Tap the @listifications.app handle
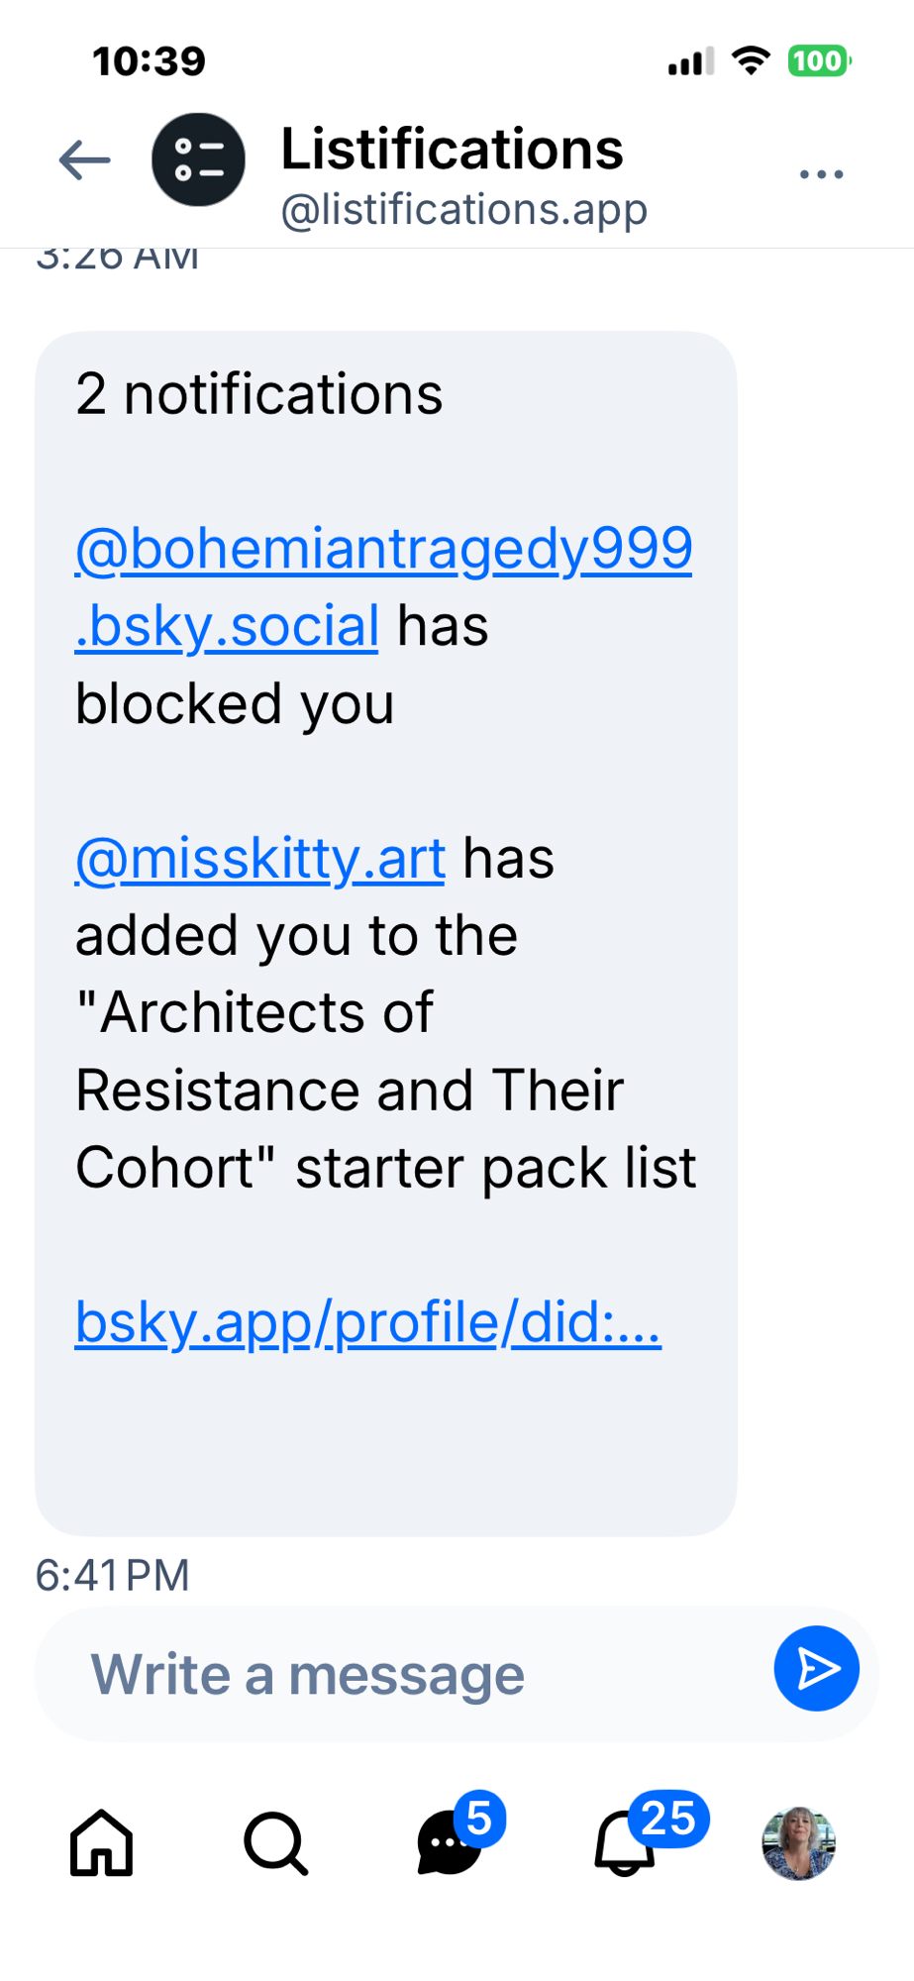This screenshot has height=1981, width=914. pyautogui.click(x=463, y=210)
